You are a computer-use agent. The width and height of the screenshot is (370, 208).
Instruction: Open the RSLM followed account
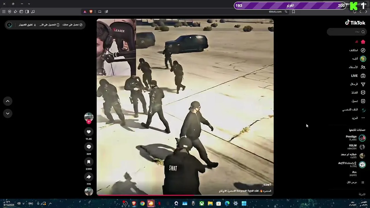356,147
